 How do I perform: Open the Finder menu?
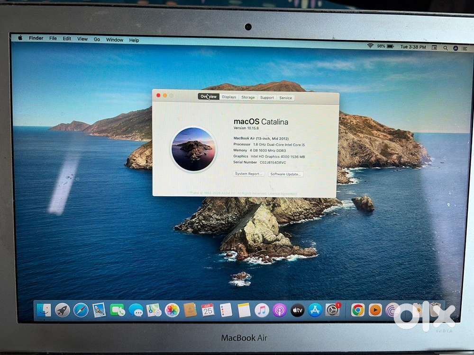pos(36,38)
